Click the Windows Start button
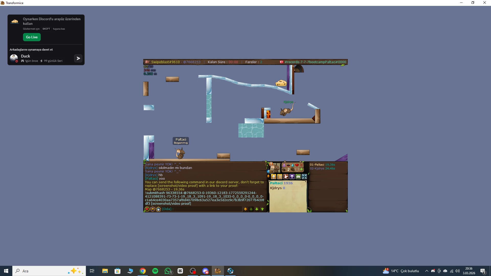This screenshot has width=491, height=276. [x=6, y=271]
